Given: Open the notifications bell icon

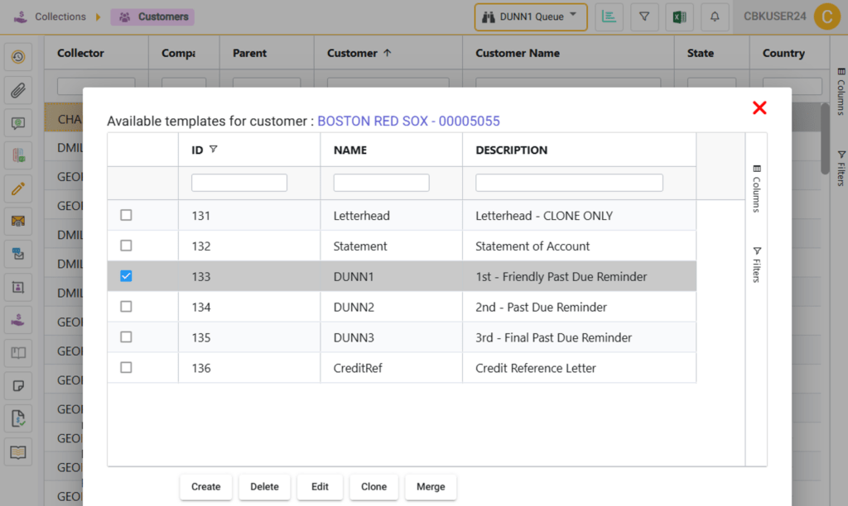Looking at the screenshot, I should coord(715,17).
